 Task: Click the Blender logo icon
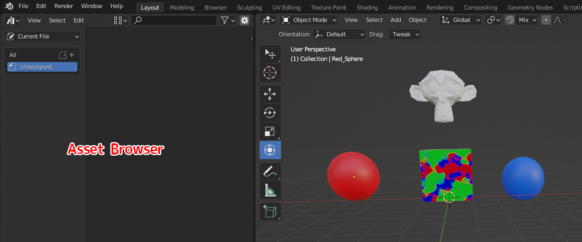[x=9, y=6]
